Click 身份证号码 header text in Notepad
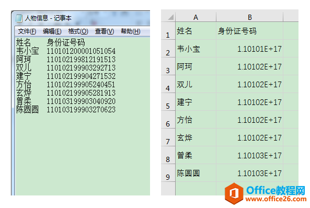The height and width of the screenshot is (208, 310). pos(66,42)
